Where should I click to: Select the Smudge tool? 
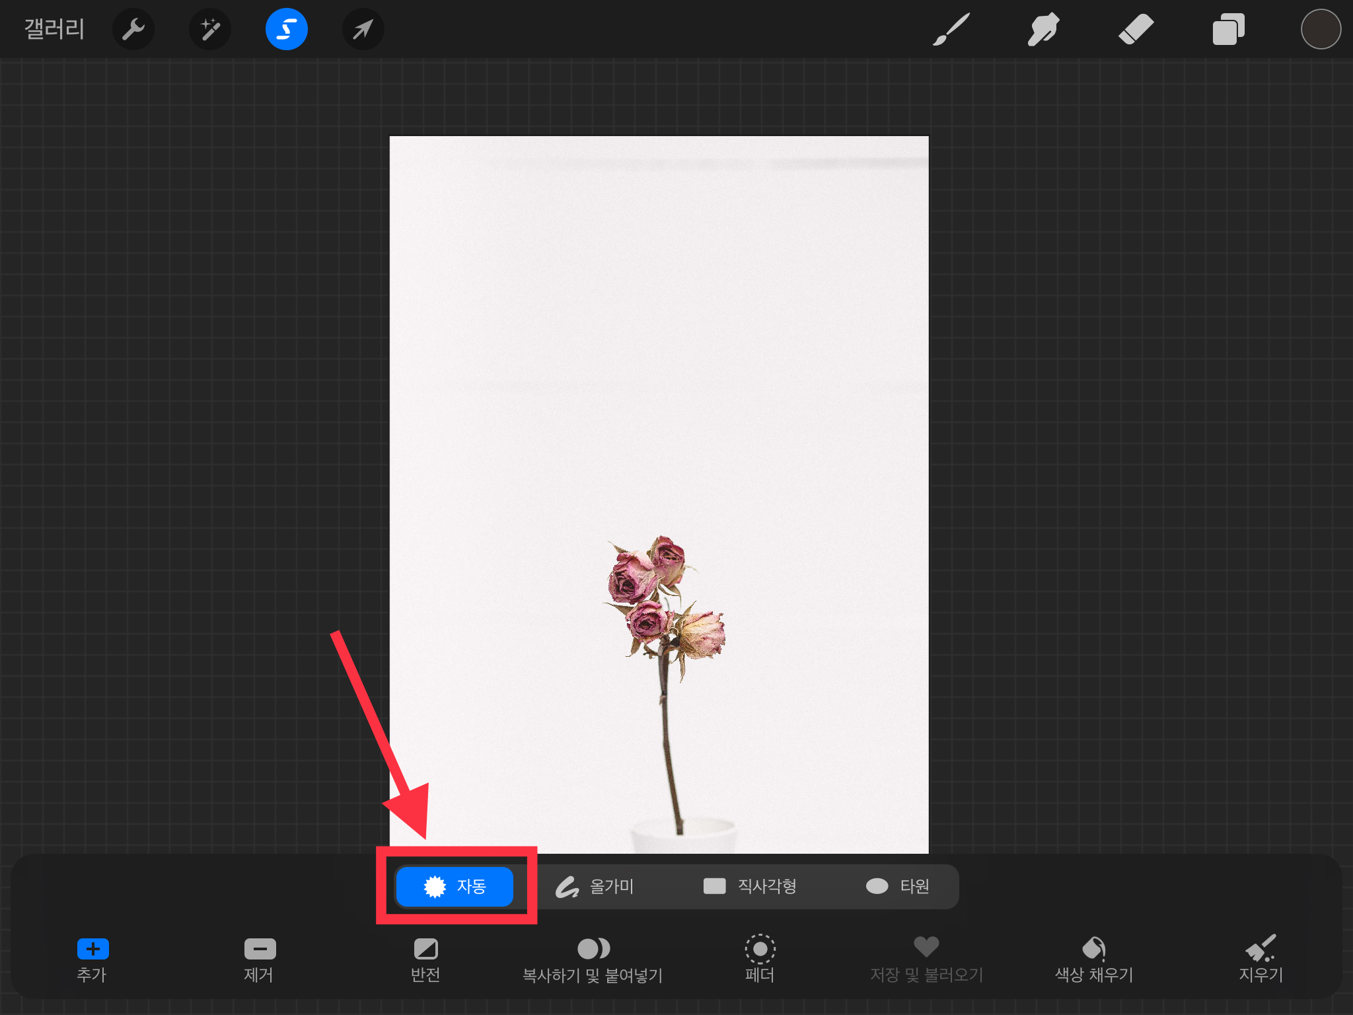pos(1043,29)
